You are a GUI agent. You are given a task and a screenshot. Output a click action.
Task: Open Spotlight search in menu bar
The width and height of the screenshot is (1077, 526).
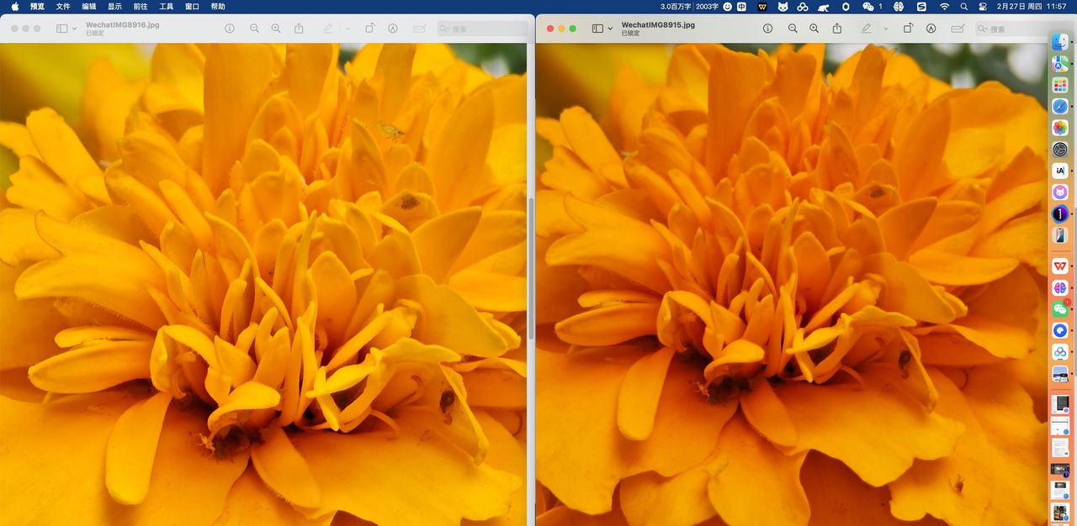point(963,6)
